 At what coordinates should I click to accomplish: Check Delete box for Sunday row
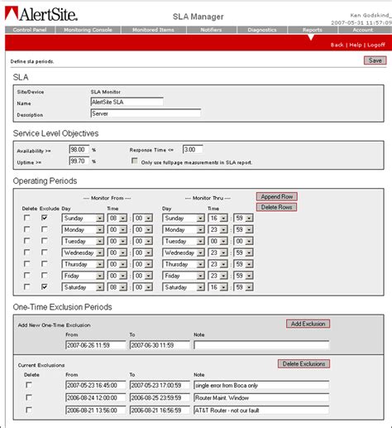click(26, 218)
